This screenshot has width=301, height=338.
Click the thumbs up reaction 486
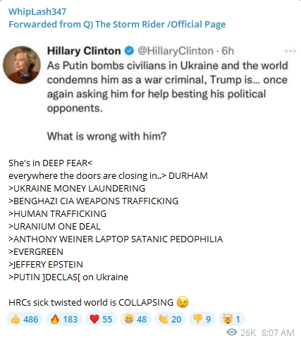click(x=25, y=319)
